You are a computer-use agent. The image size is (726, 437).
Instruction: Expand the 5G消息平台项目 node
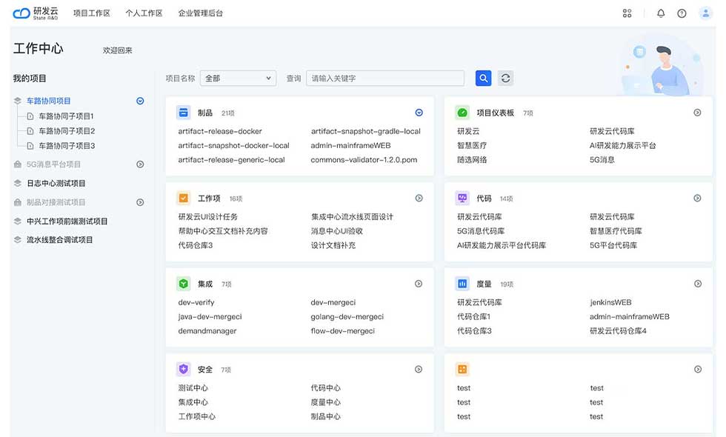pos(140,164)
